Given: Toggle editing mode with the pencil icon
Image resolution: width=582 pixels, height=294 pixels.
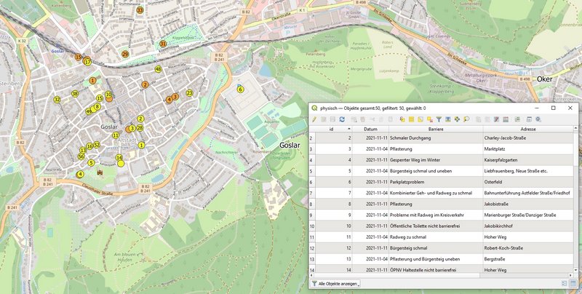Looking at the screenshot, I should [314, 119].
